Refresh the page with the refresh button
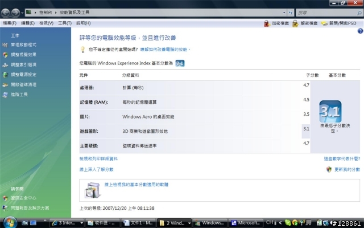Screen dimensions: 364x228 click(x=291, y=13)
